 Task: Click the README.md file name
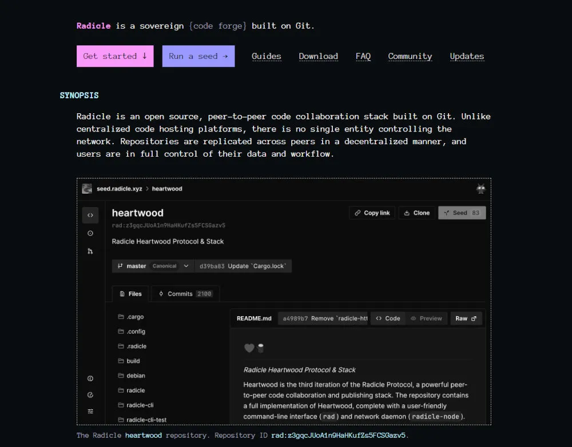click(254, 318)
